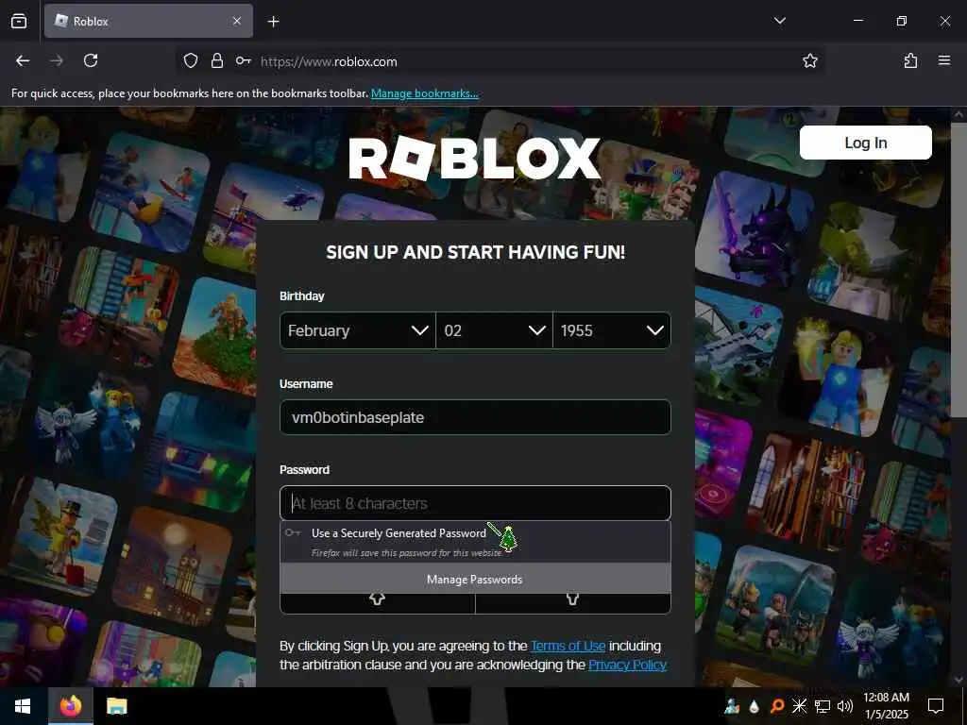Viewport: 967px width, 725px height.
Task: Click the clock tower game thumbnail
Action: point(174,567)
